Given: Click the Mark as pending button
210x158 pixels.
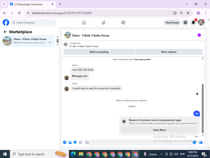Looking at the screenshot, I should [99, 52].
